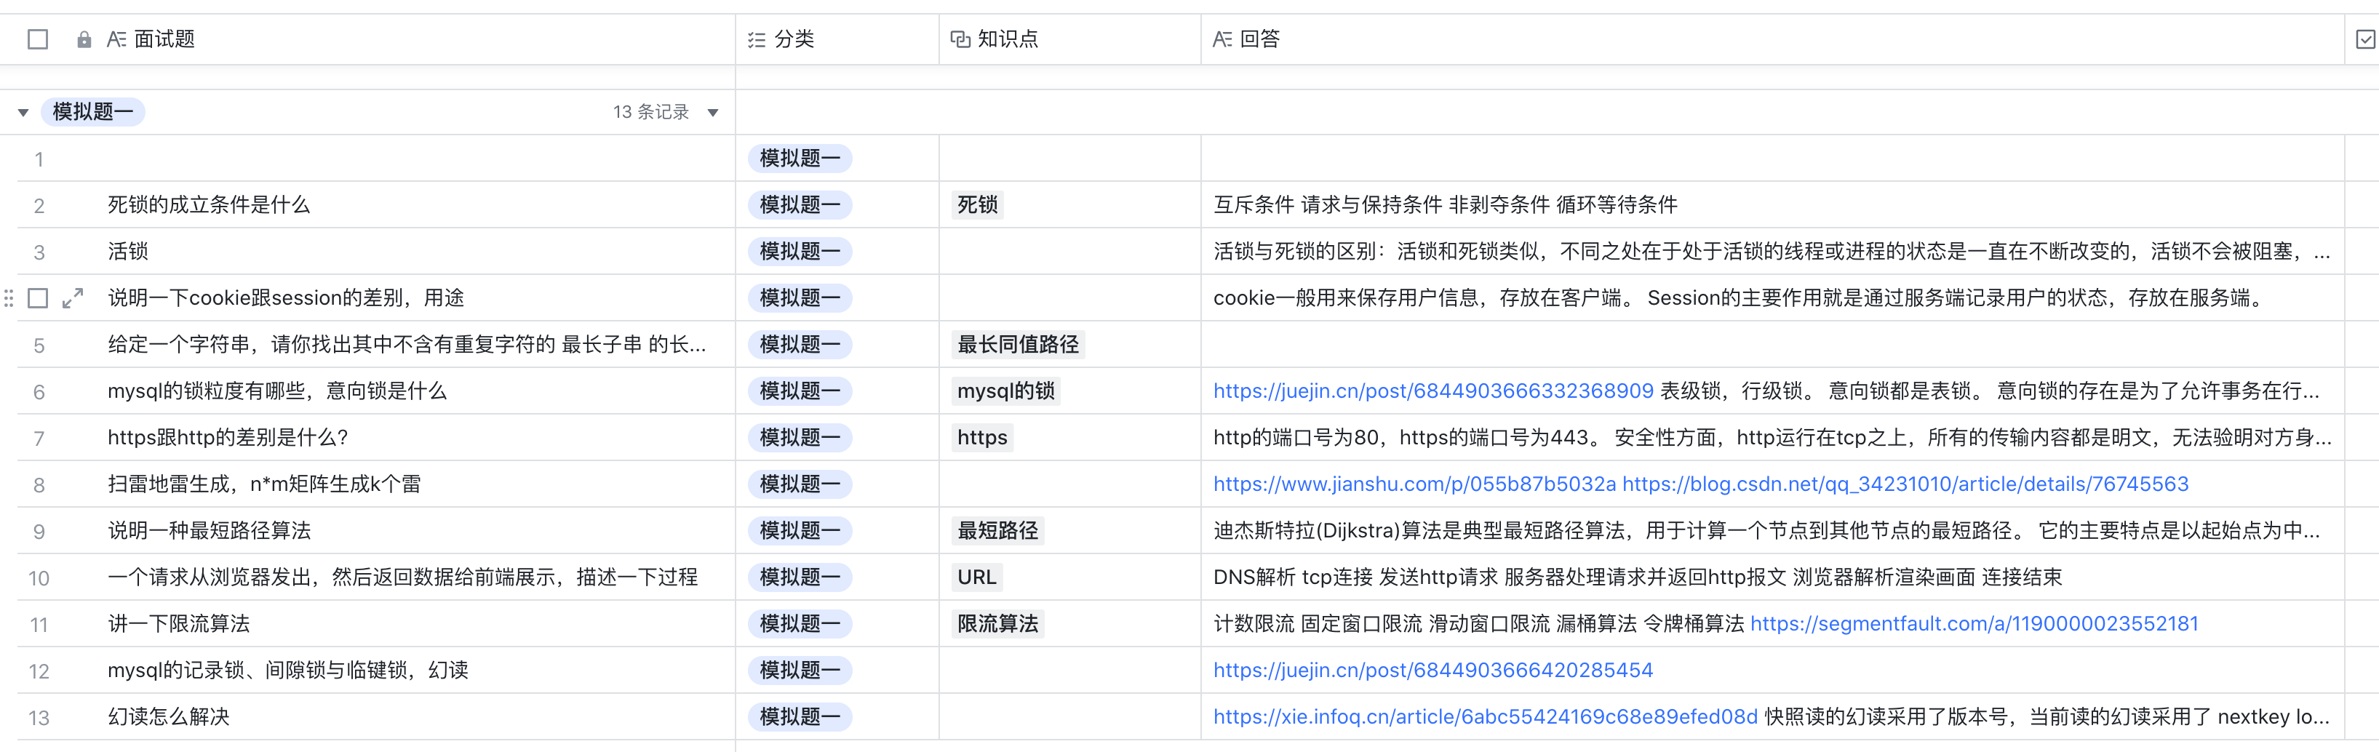Check the row checkbox on the cookie/session question
This screenshot has height=752, width=2379.
click(38, 298)
